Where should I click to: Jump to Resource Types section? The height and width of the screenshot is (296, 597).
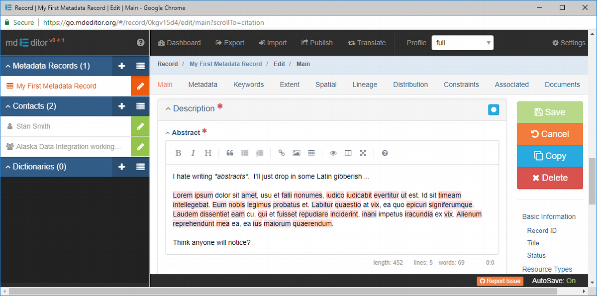click(547, 269)
